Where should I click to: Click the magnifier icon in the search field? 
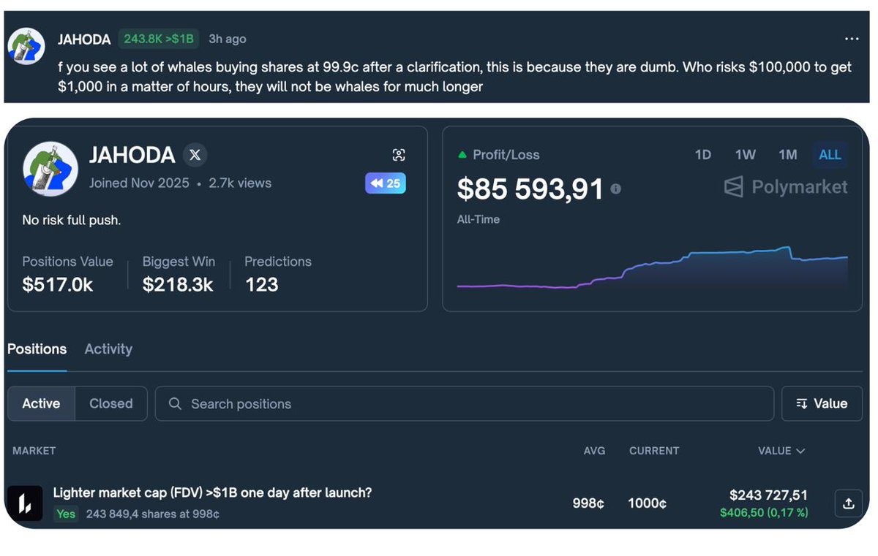(175, 403)
